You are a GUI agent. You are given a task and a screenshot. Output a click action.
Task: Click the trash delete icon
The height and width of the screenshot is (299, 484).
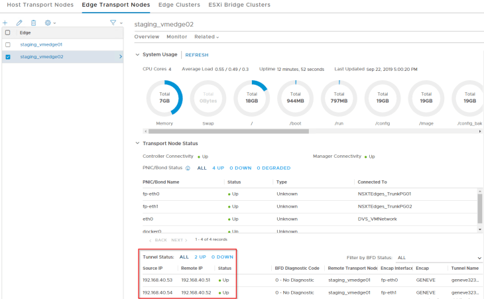click(33, 23)
